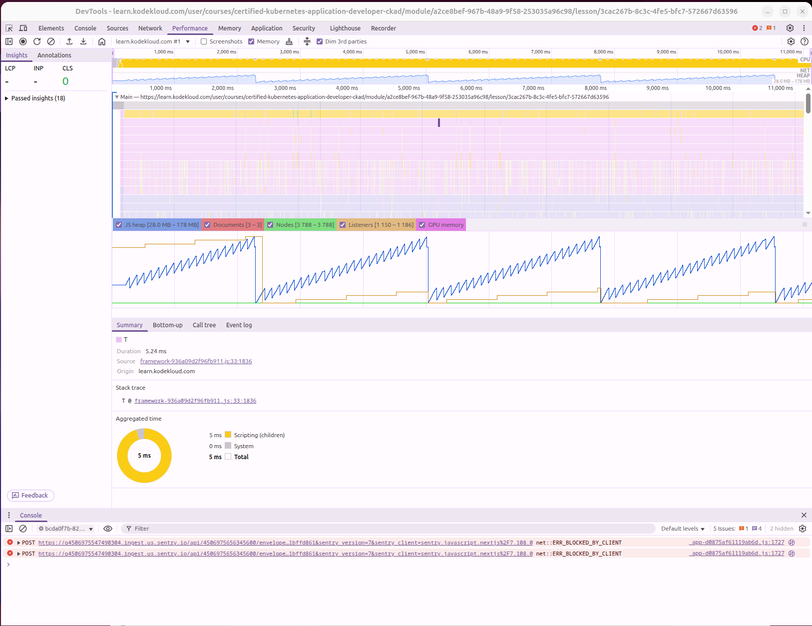The height and width of the screenshot is (626, 812).
Task: Click the flame chart vertical scrollbar thumb
Action: click(808, 103)
